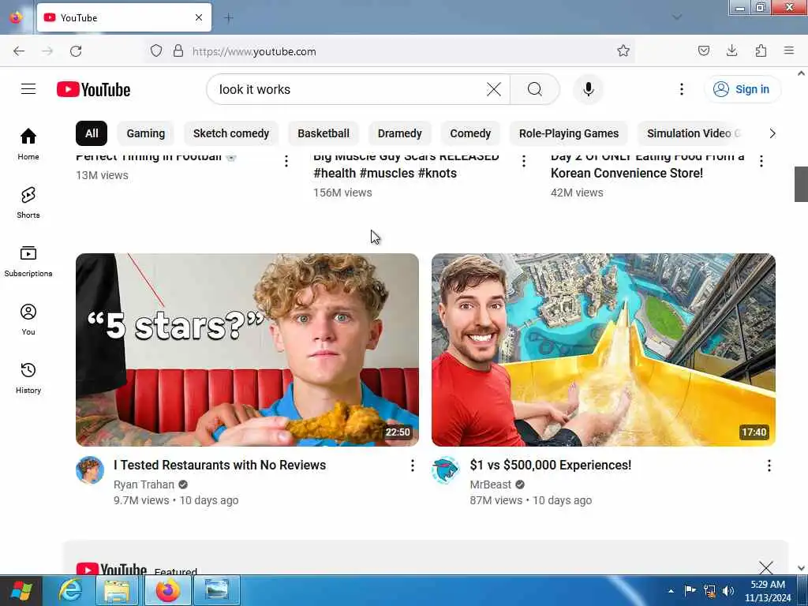
Task: Select the Dramedy filter chip
Action: 400,133
